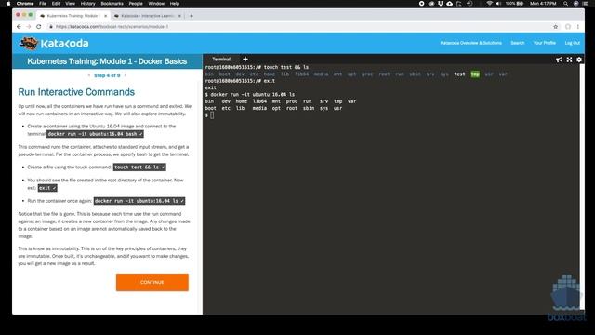
Task: Click the 'Run Interactive Commands' heading
Action: click(76, 92)
